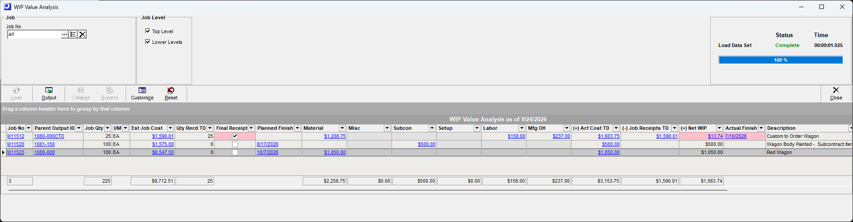This screenshot has height=222, width=853.
Task: Open Material link $1,208.75
Action: (335, 137)
